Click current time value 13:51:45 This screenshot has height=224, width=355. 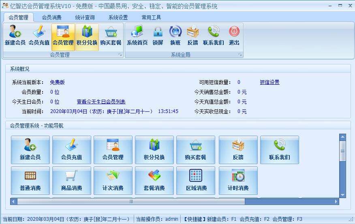pyautogui.click(x=168, y=111)
